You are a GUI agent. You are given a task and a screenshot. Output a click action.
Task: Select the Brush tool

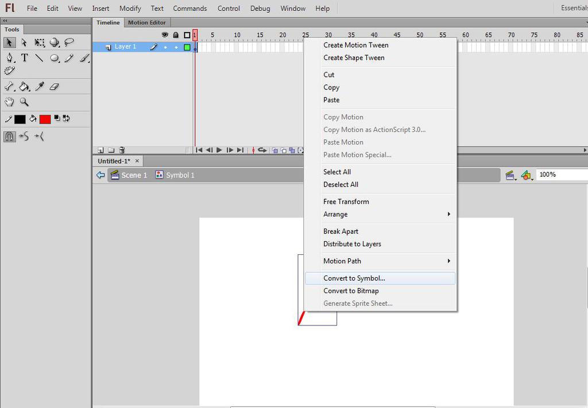[85, 58]
